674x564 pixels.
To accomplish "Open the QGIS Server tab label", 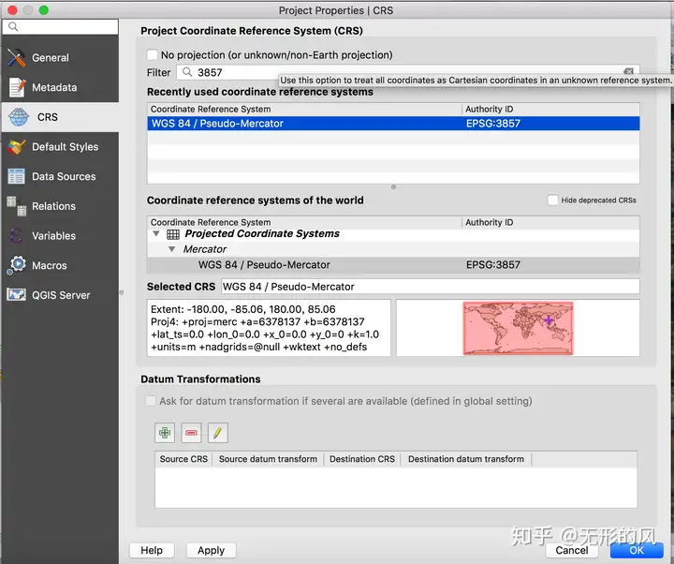I will pos(61,295).
